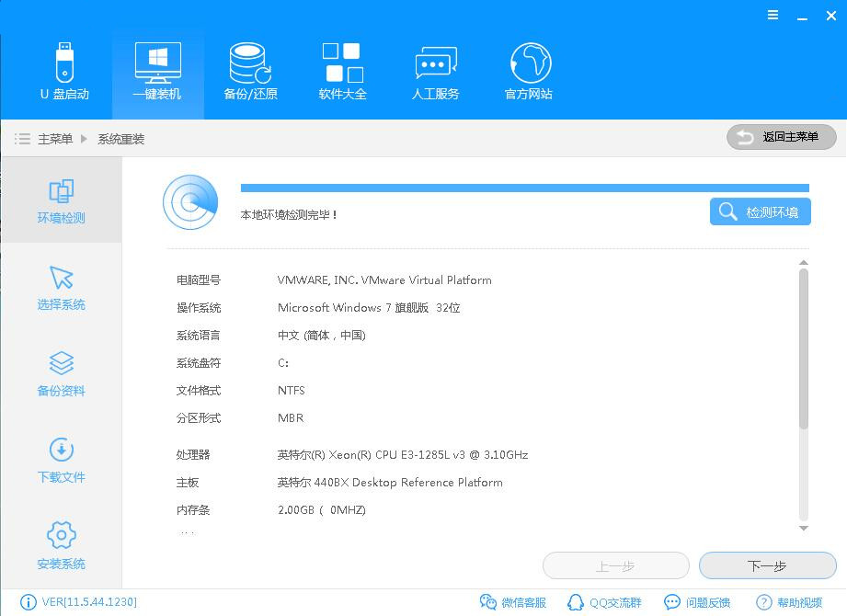This screenshot has height=616, width=847.
Task: Select the 安装系统 install system step
Action: pyautogui.click(x=61, y=546)
